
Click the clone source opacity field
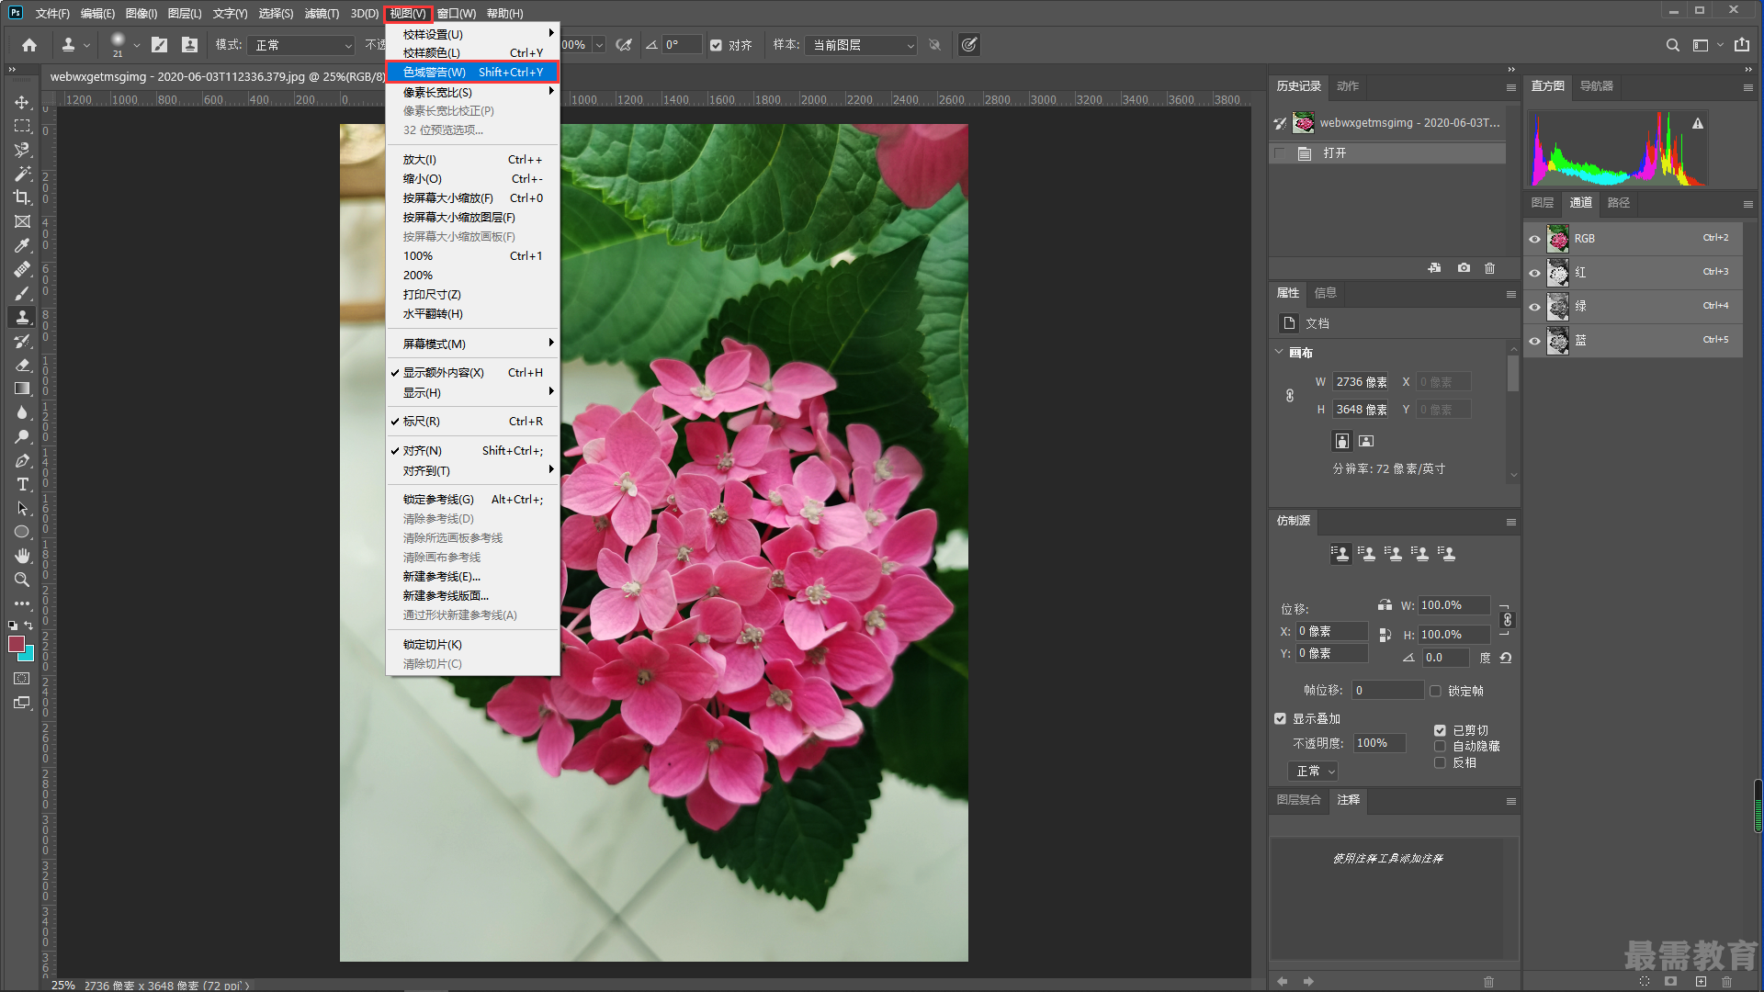click(x=1380, y=742)
